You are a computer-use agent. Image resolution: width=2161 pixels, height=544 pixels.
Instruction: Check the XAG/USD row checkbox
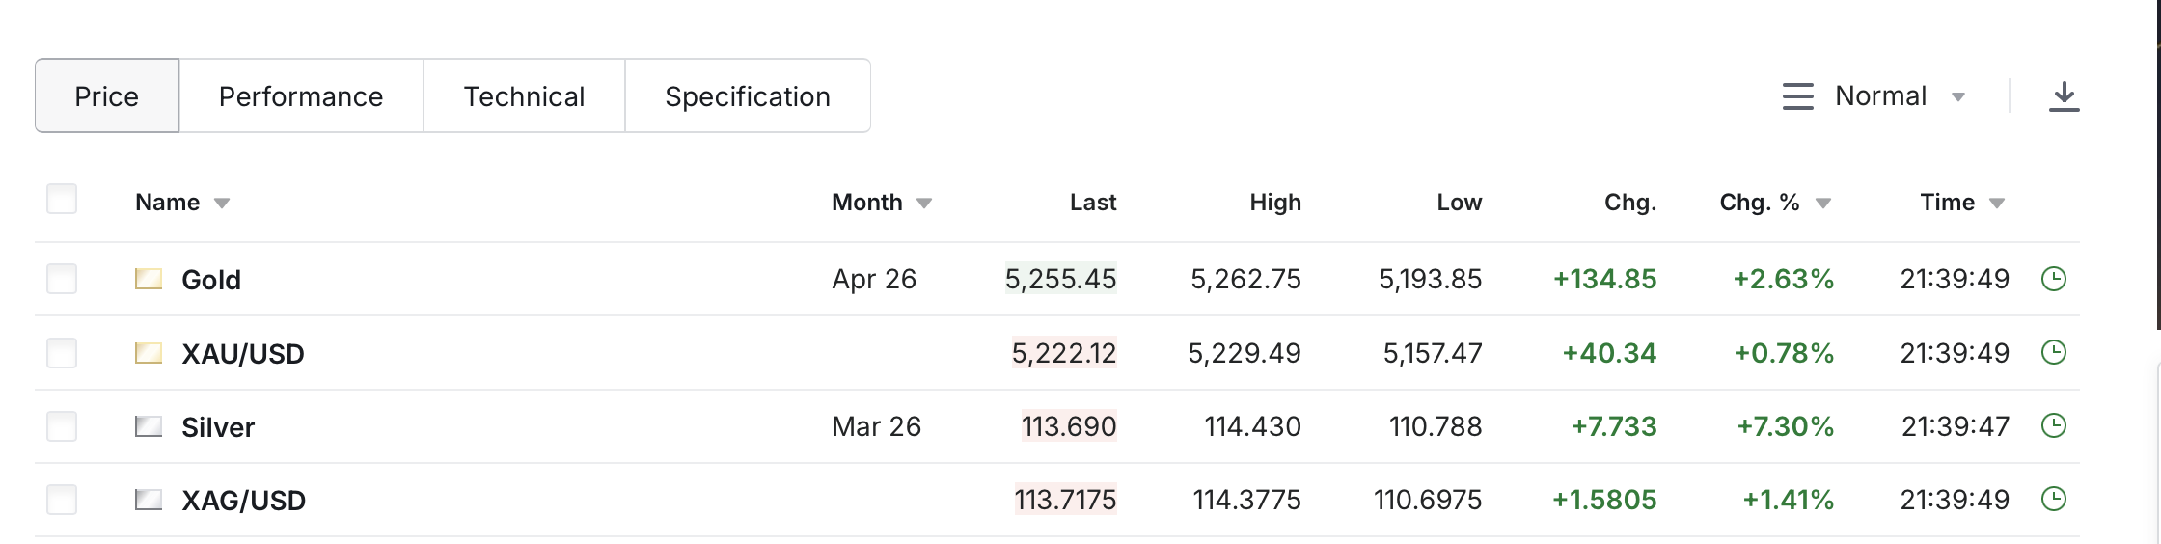(62, 500)
